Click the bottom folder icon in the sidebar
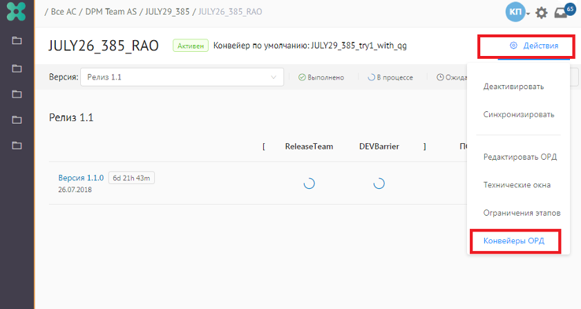This screenshot has width=581, height=309. (17, 145)
